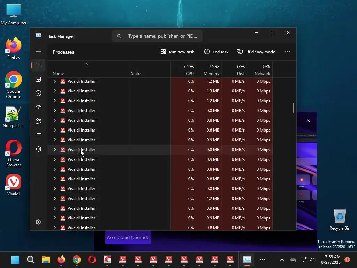The image size is (357, 268).
Task: Select the Notepad++ desktop shortcut
Action: (x=14, y=117)
